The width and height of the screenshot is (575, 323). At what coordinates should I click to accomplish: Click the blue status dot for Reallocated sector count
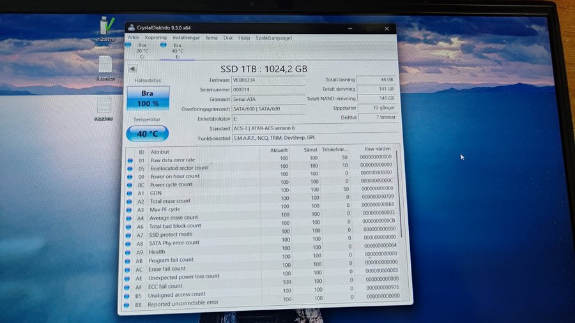(130, 169)
